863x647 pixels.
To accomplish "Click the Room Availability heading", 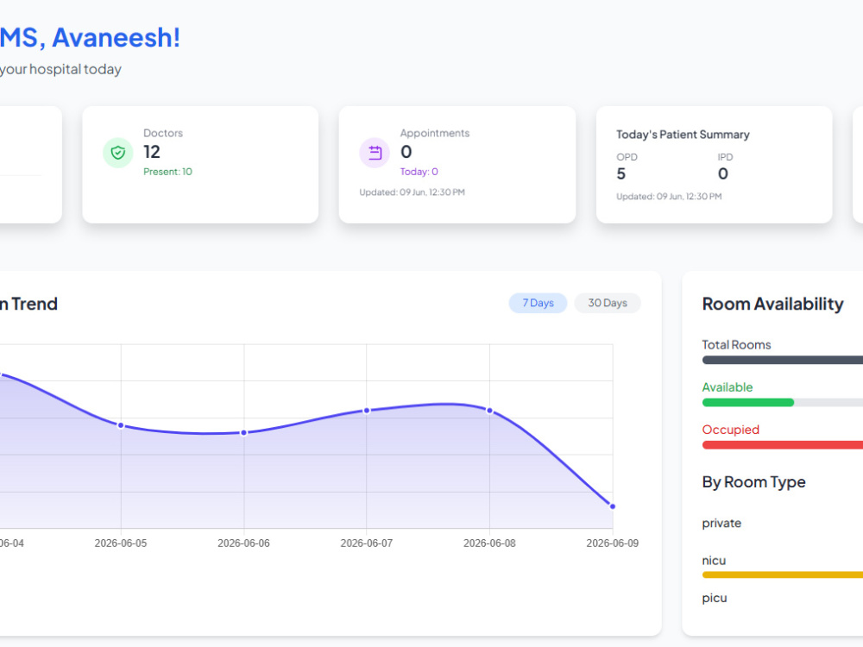I will coord(772,304).
